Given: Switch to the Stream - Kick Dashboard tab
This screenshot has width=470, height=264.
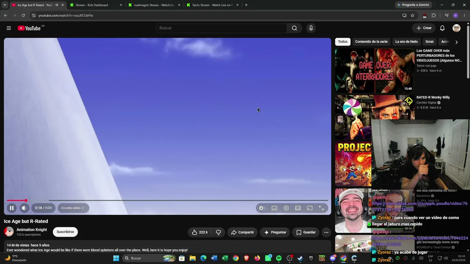Looking at the screenshot, I should point(96,5).
